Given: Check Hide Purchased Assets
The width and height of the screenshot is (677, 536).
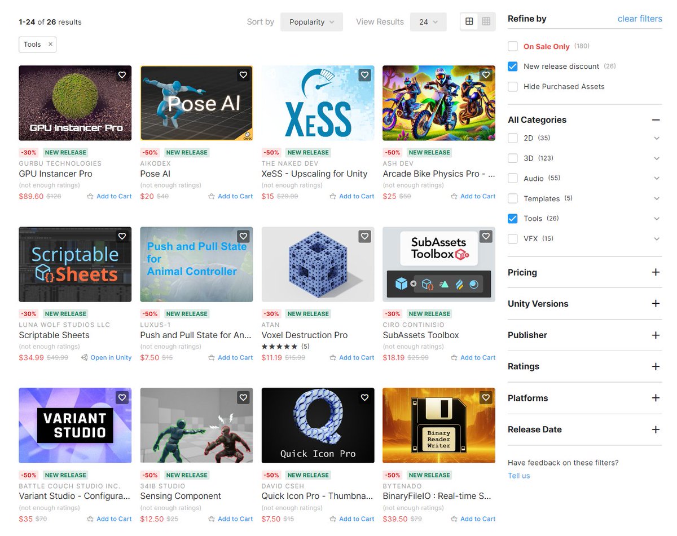Looking at the screenshot, I should pyautogui.click(x=512, y=87).
